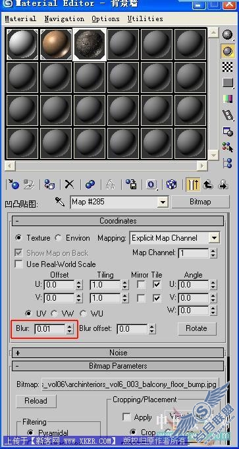Toggle Show End Result icon

[193, 184]
